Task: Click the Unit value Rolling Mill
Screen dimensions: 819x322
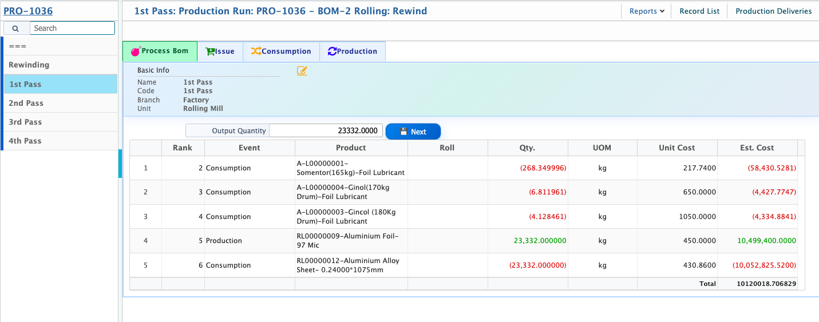Action: point(203,109)
